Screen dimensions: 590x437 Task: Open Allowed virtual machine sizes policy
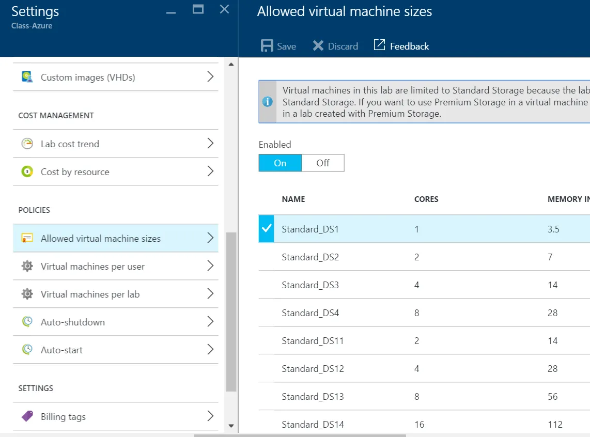point(101,239)
